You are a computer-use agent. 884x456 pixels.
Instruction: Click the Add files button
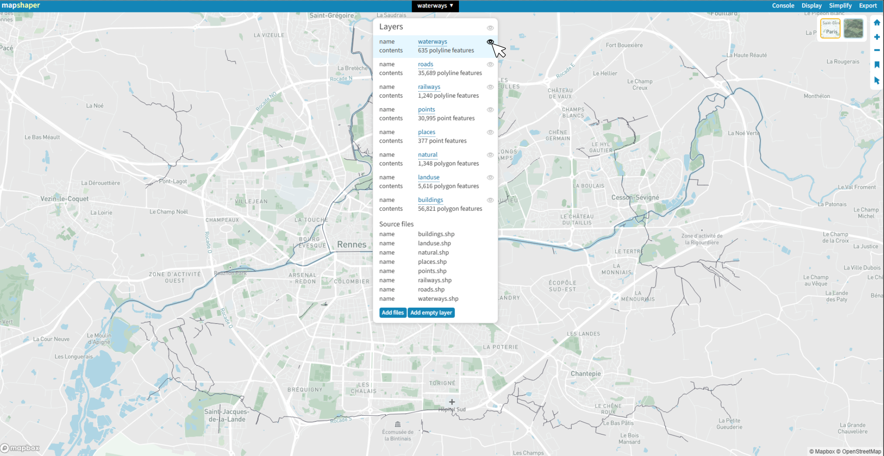[393, 312]
